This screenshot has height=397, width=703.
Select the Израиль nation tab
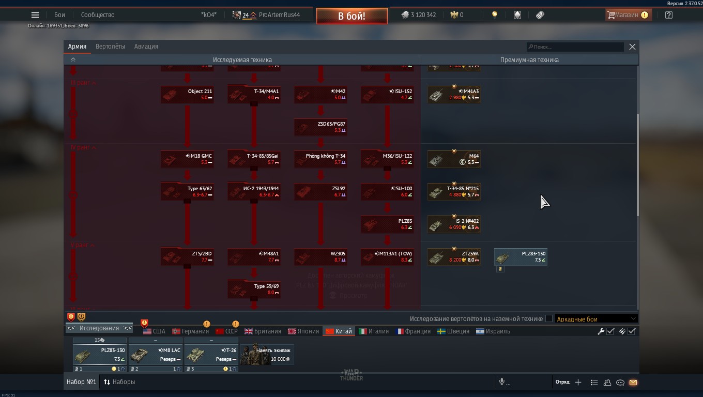493,331
